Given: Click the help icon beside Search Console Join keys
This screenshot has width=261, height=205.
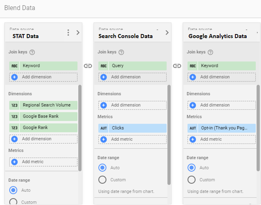Looking at the screenshot, I should [x=121, y=52].
